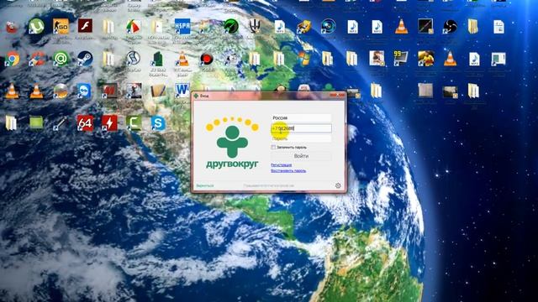Viewport: 538px width, 302px height.
Task: Open the green building icon shortcut
Action: click(158, 59)
